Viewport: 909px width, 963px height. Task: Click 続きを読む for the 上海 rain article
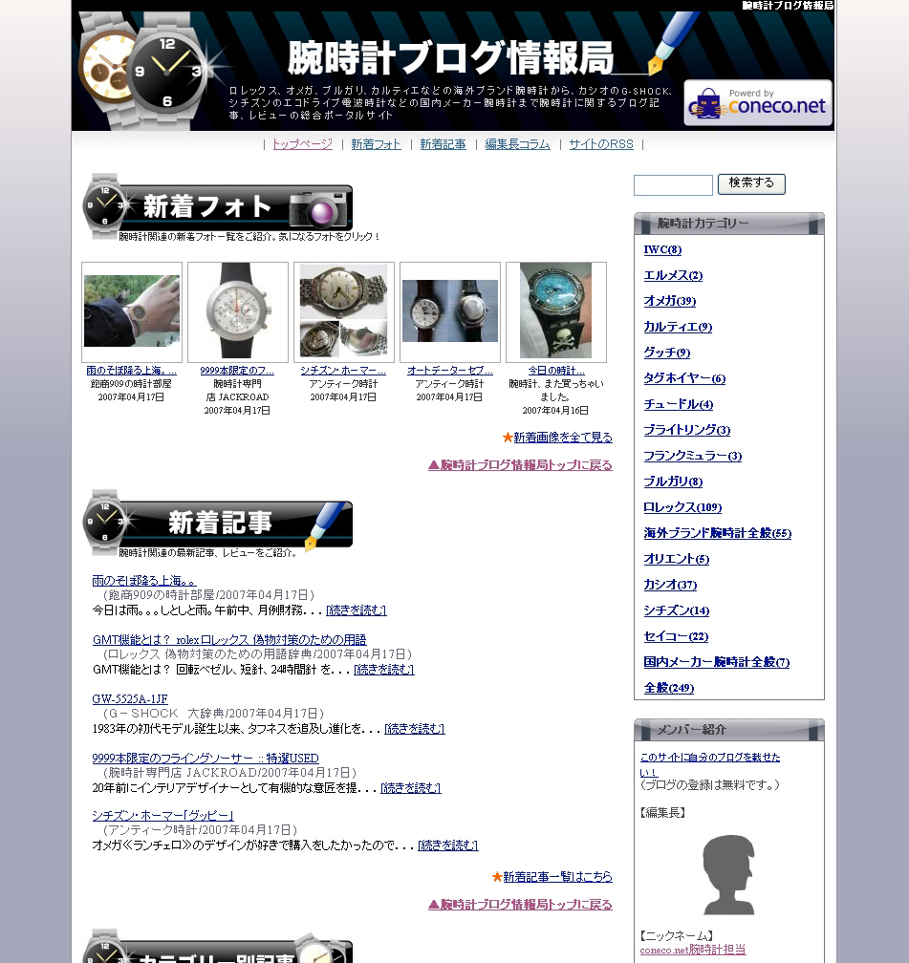coord(357,610)
